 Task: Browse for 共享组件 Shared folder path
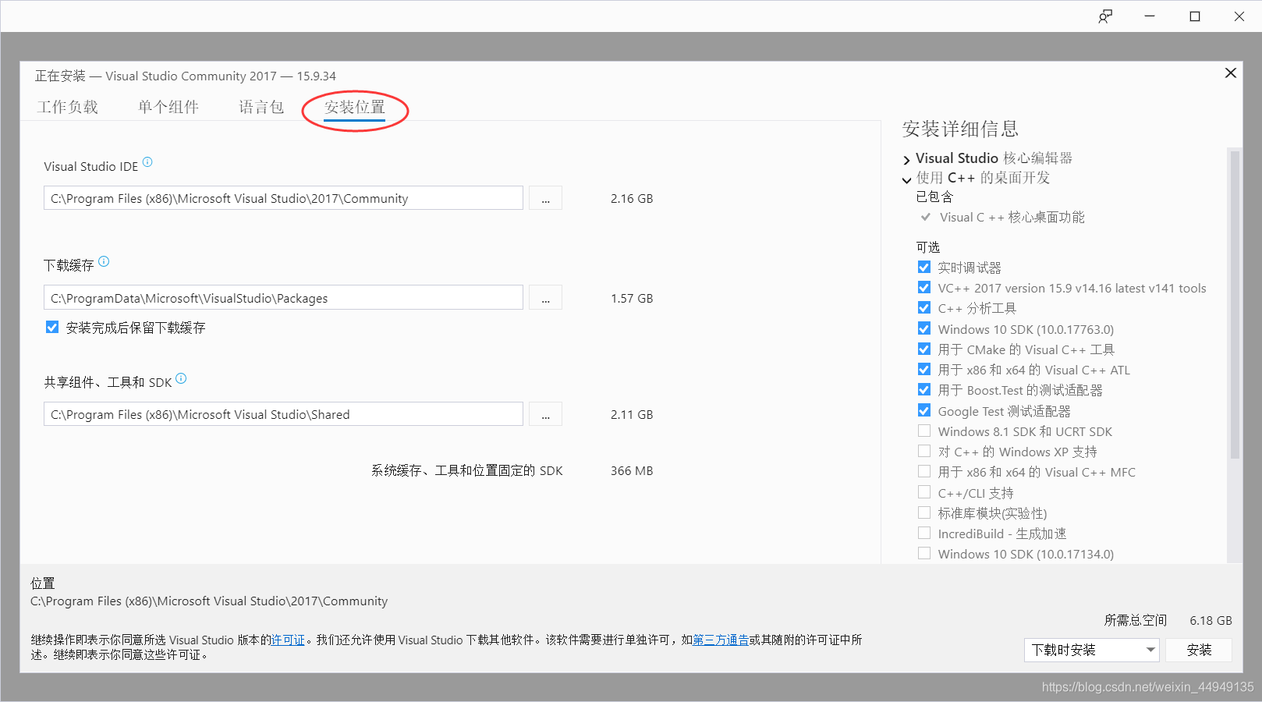pos(546,414)
